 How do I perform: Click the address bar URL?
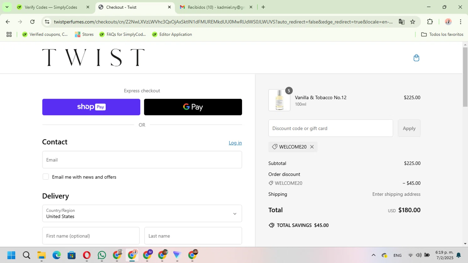223,22
